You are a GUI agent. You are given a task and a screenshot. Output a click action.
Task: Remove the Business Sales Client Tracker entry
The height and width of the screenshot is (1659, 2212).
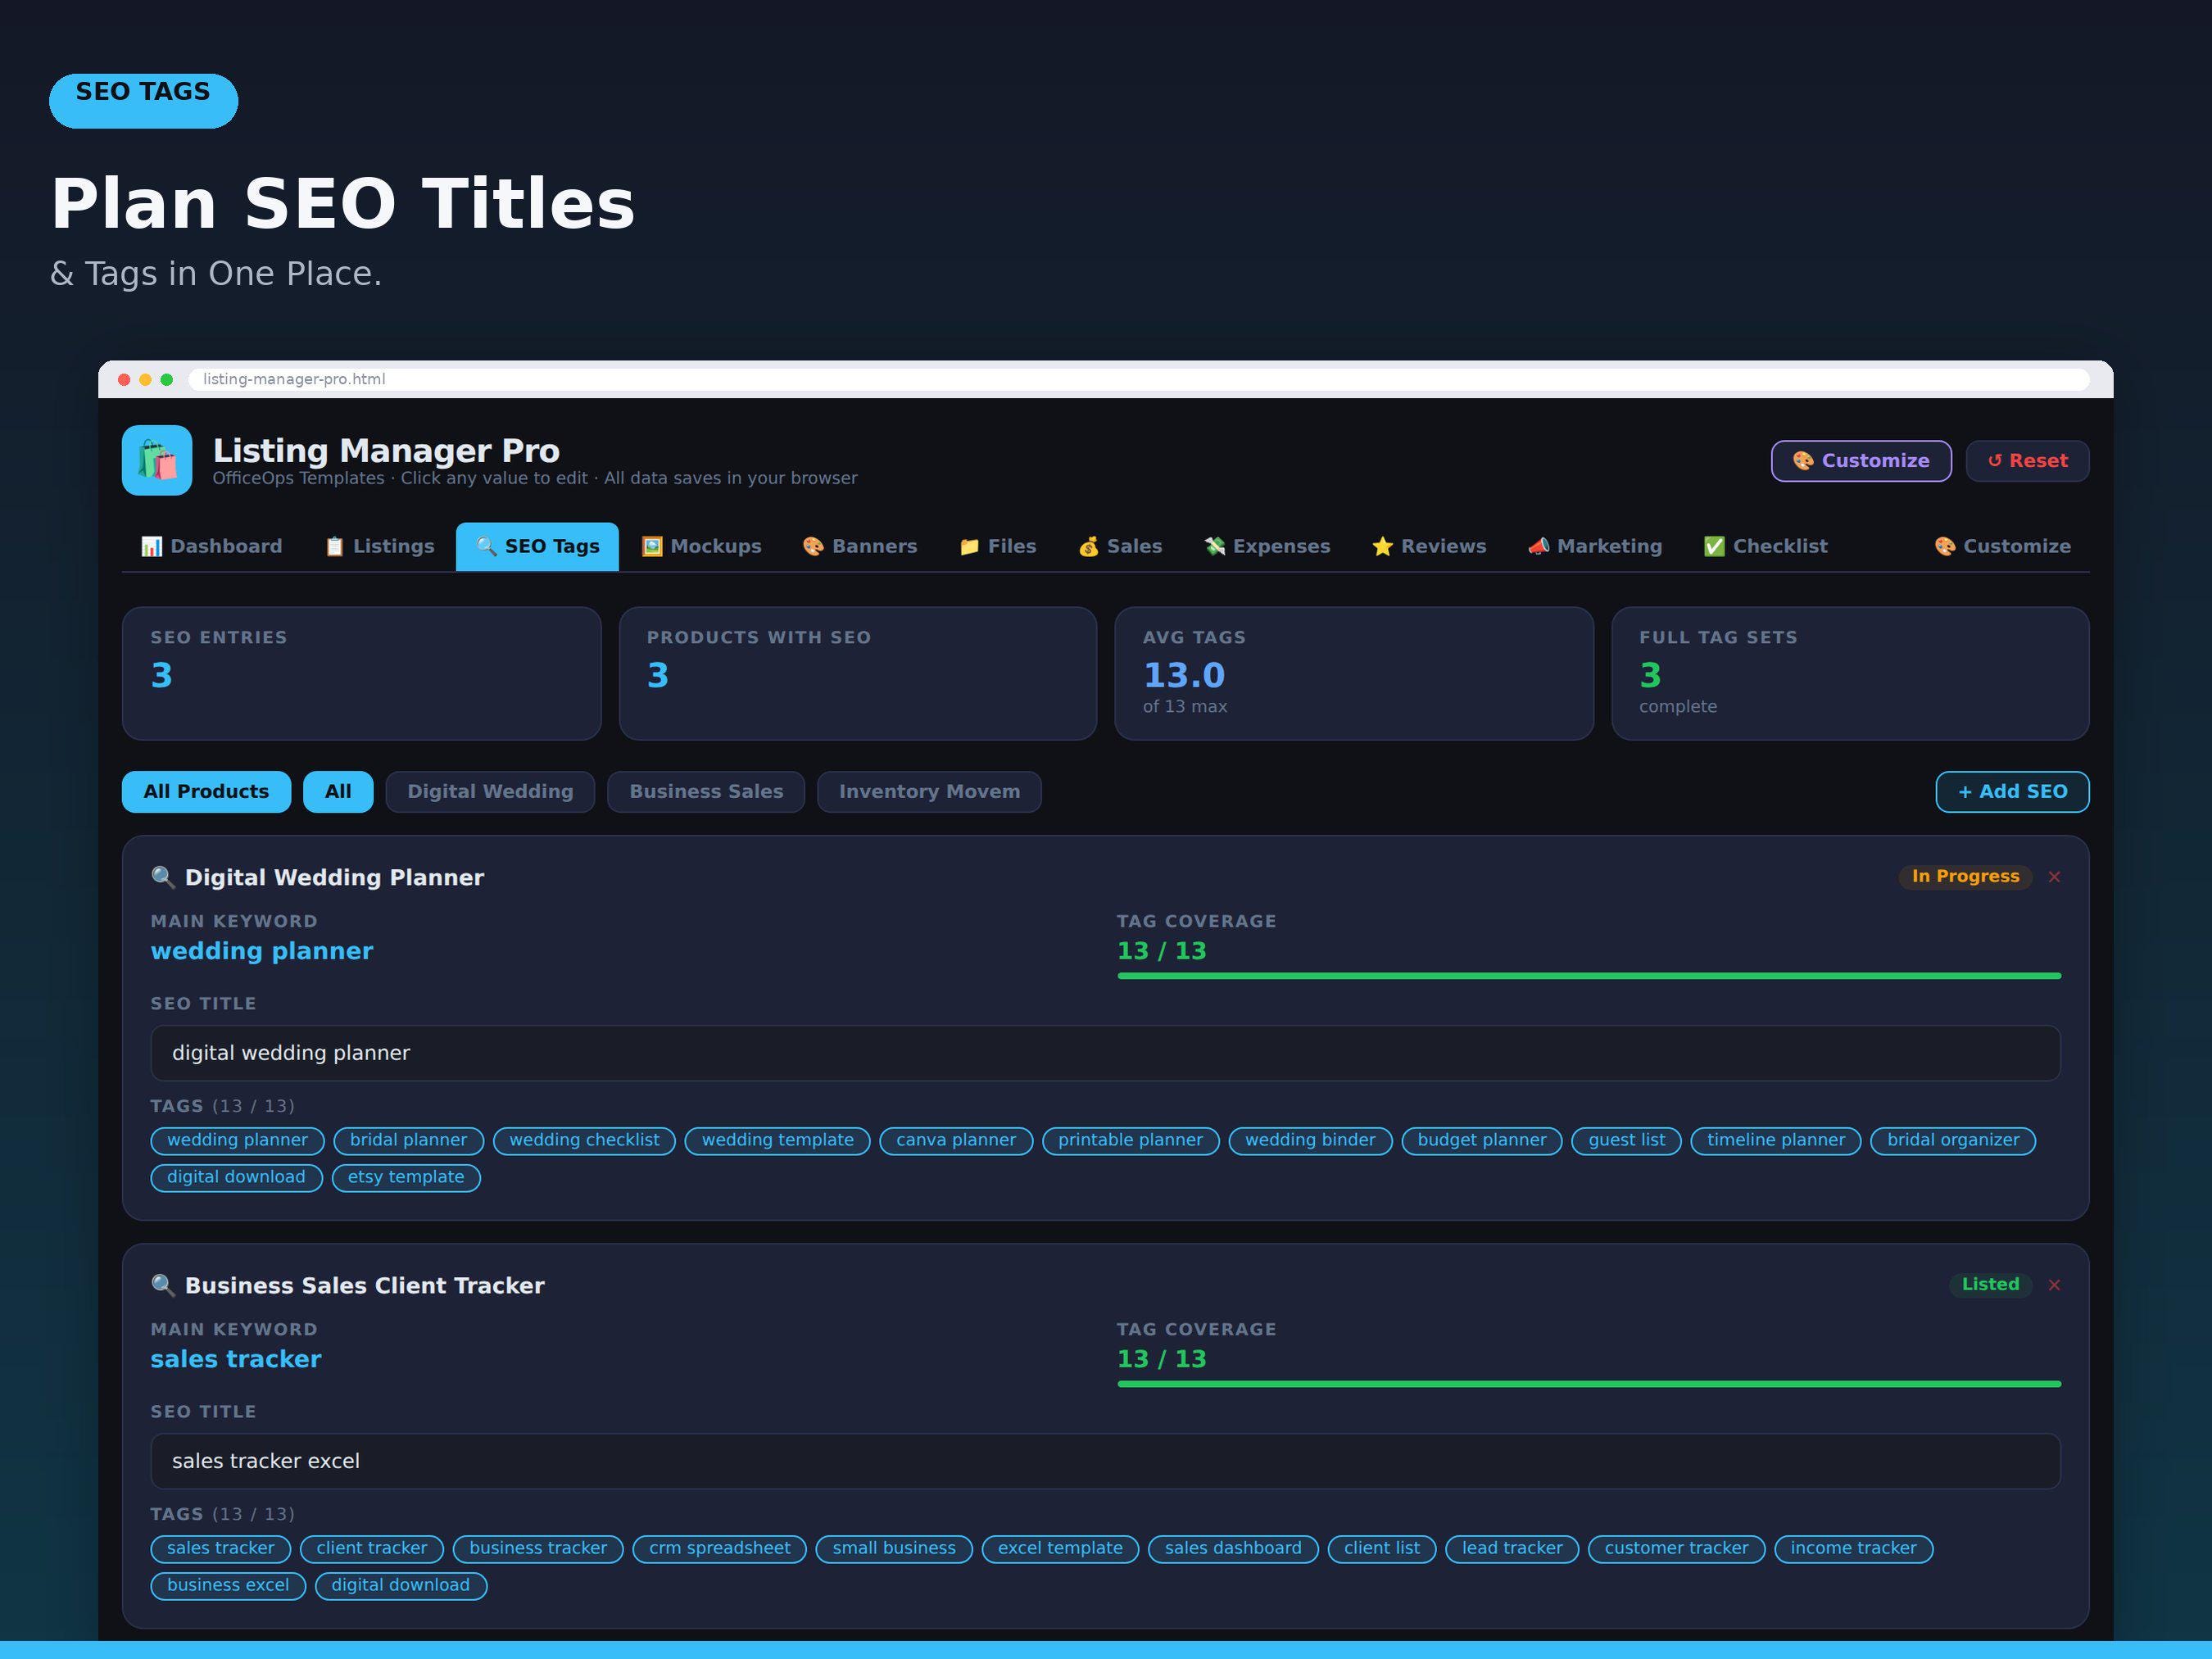pyautogui.click(x=2054, y=1285)
